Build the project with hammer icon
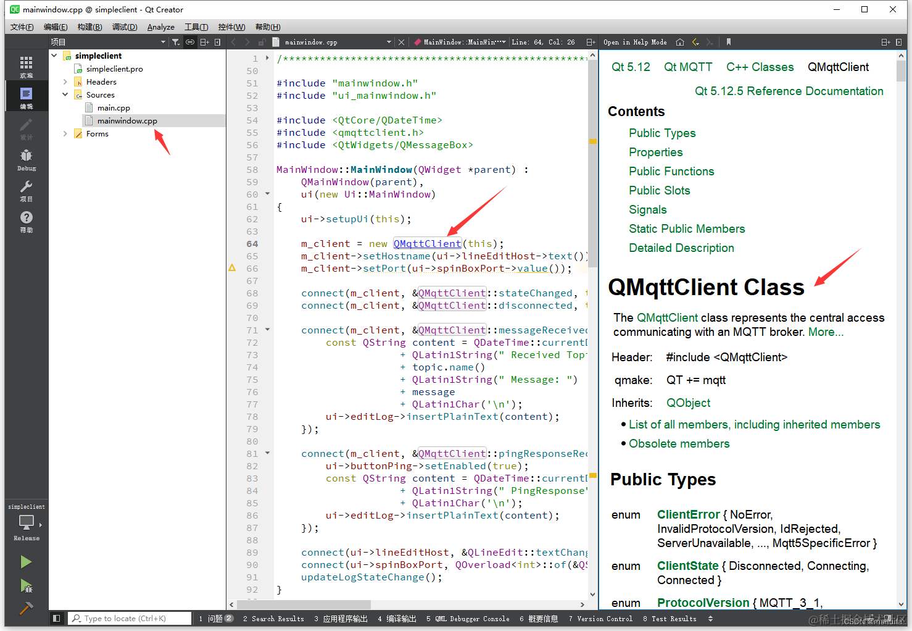 point(26,608)
